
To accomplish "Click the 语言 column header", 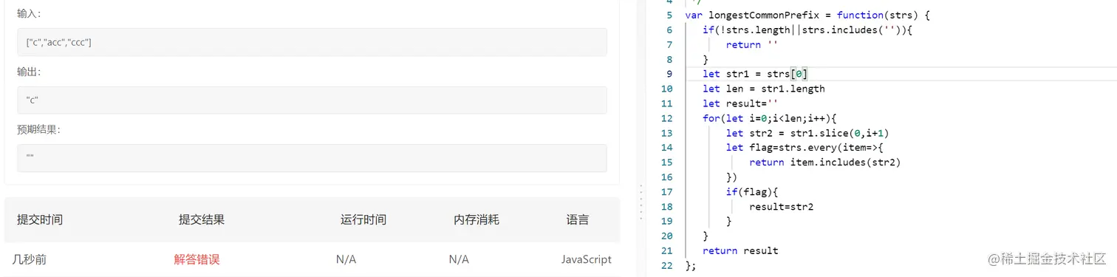I will (578, 219).
